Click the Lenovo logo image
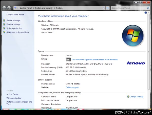152x115 pixels. coord(136,63)
